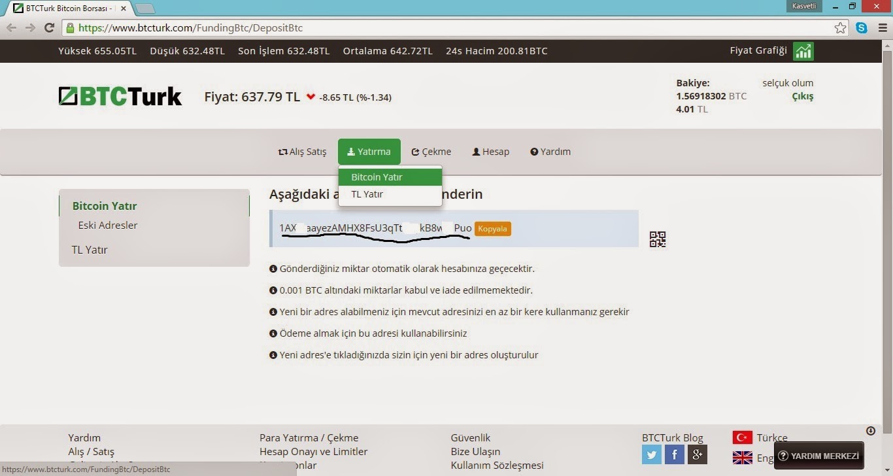Click the 1.56918302 BTC balance
The width and height of the screenshot is (893, 476).
(711, 96)
